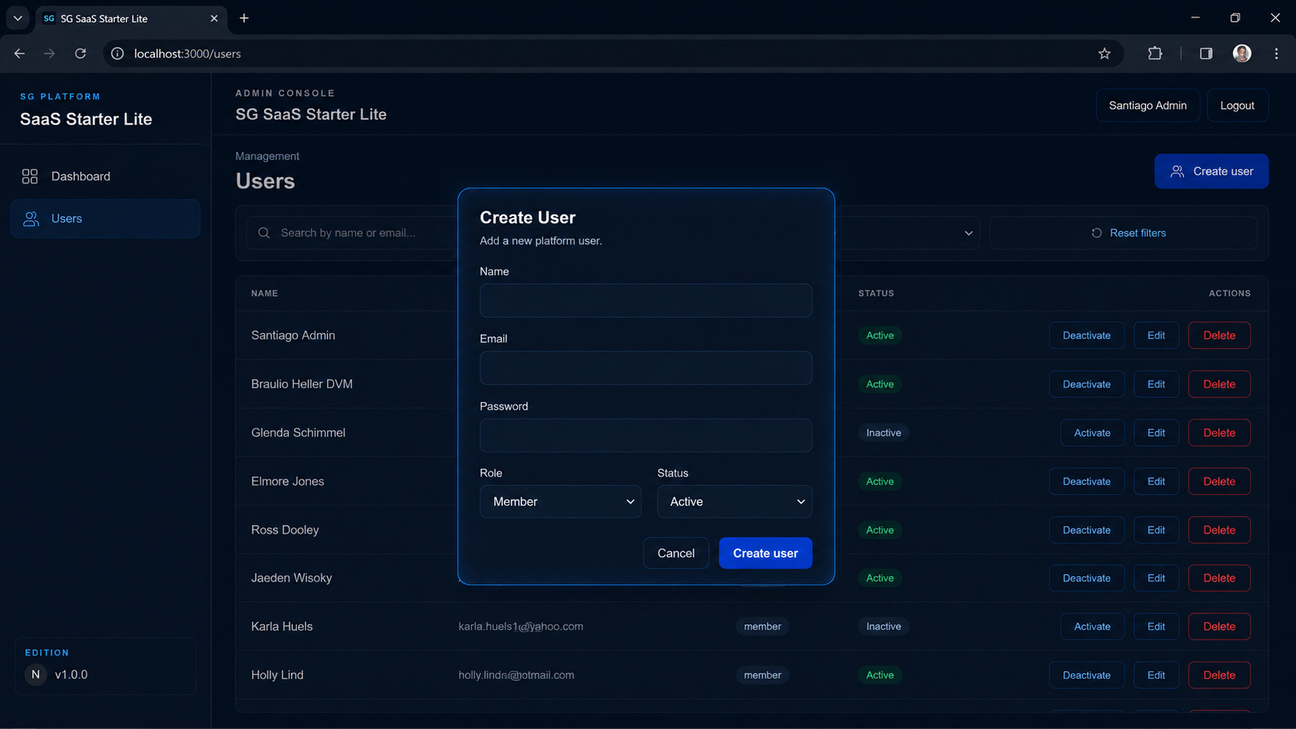This screenshot has width=1296, height=729.
Task: Click the address bar URL
Action: pyautogui.click(x=188, y=53)
